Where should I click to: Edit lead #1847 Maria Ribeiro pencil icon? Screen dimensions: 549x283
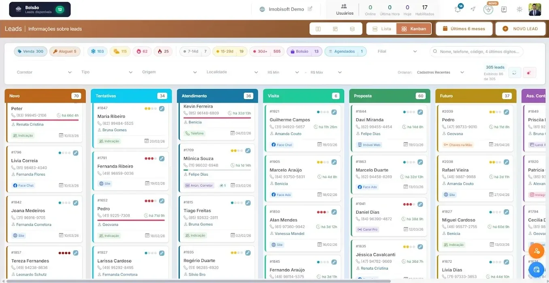[x=162, y=109]
